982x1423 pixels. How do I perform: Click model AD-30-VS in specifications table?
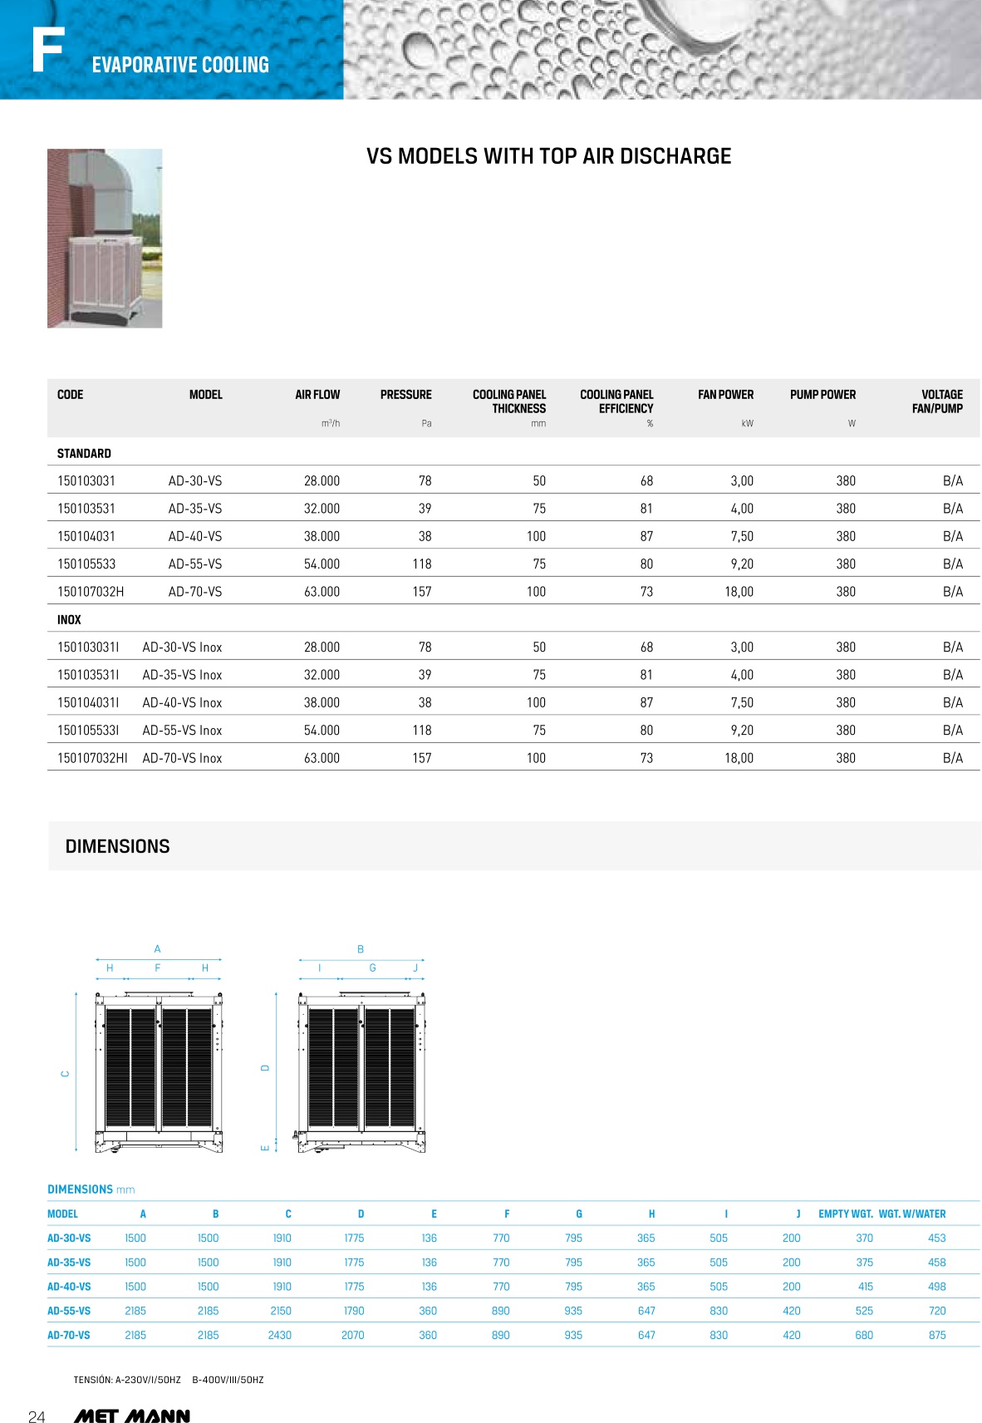point(195,481)
